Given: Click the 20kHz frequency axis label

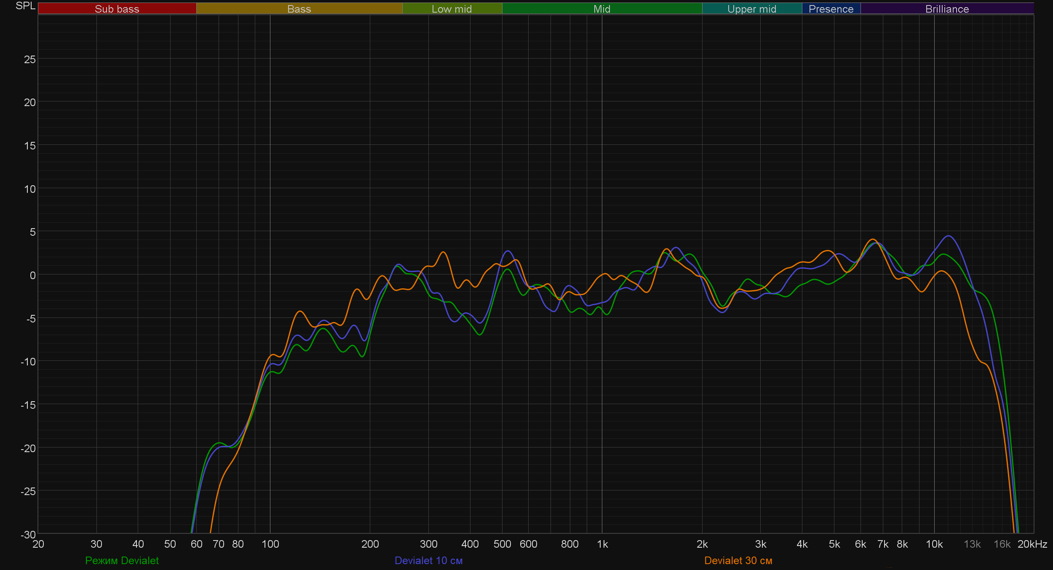Looking at the screenshot, I should [x=1032, y=544].
